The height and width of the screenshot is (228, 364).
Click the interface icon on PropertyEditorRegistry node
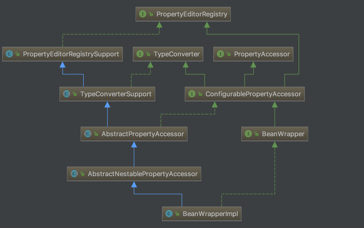[143, 14]
